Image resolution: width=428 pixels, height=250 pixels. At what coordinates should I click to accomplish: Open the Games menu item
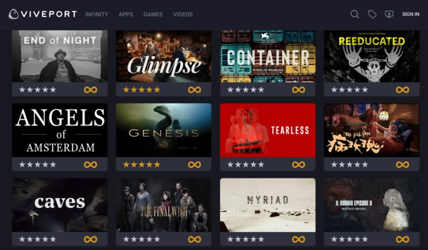click(153, 14)
